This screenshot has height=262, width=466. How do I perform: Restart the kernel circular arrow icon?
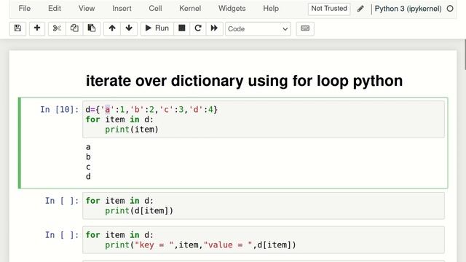coord(198,28)
